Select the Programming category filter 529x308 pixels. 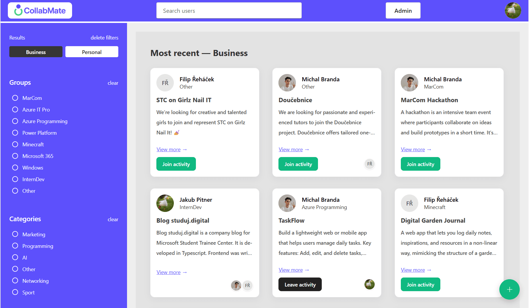(x=15, y=246)
